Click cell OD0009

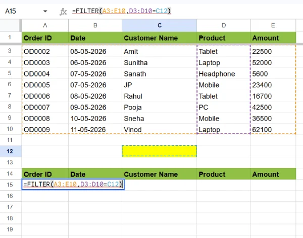click(x=45, y=130)
